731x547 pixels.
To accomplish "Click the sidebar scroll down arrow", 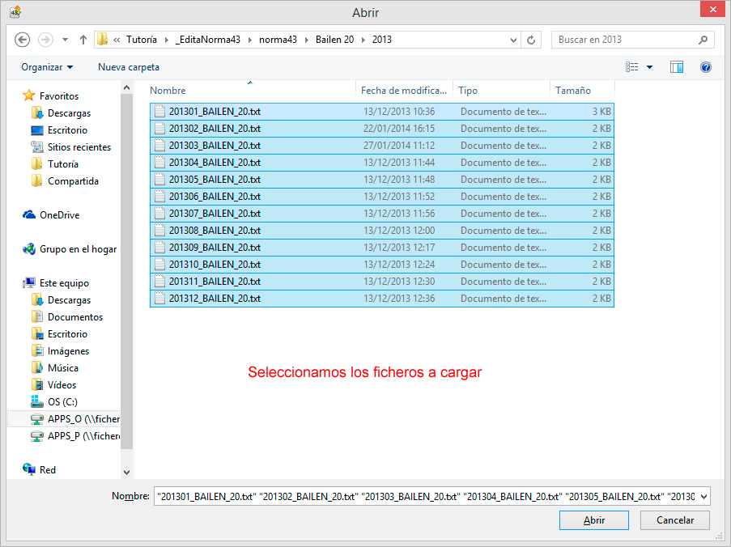I will pos(127,472).
